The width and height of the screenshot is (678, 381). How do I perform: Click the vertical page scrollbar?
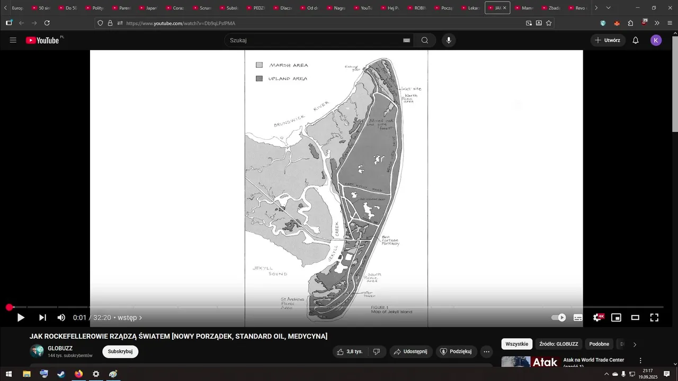pyautogui.click(x=675, y=85)
